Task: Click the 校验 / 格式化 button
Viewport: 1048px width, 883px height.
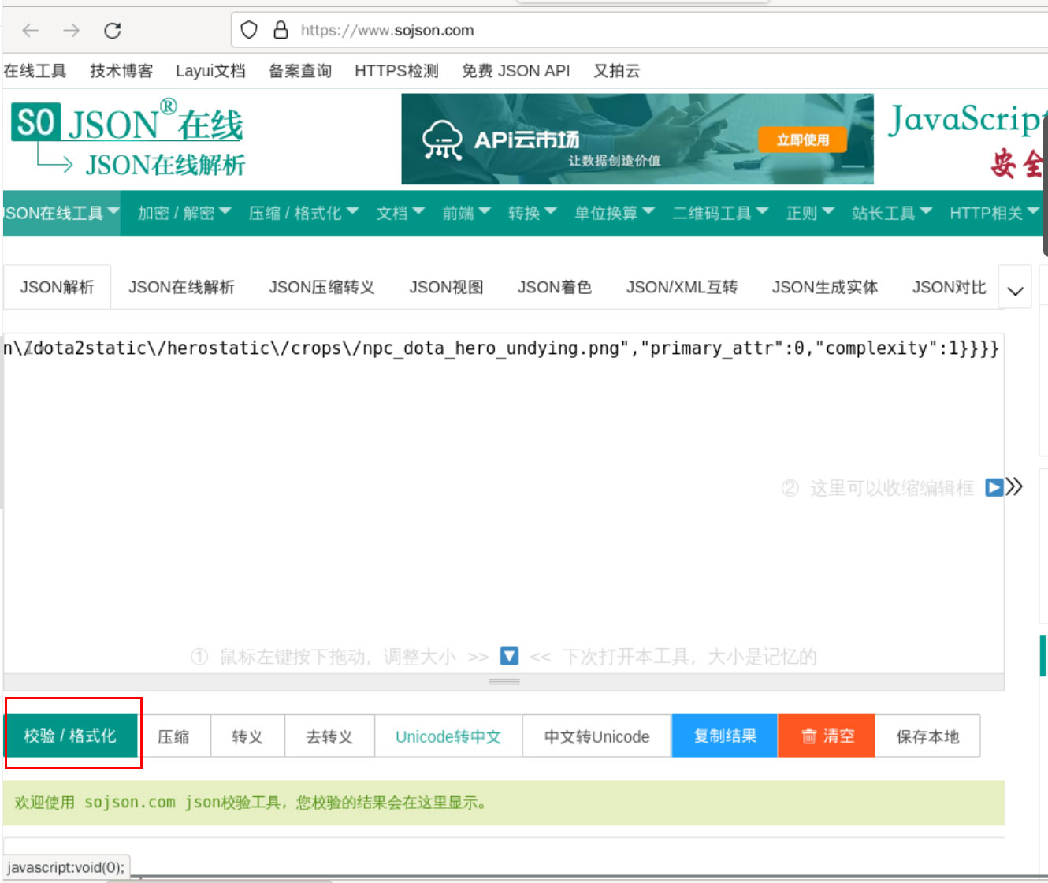Action: pyautogui.click(x=70, y=736)
